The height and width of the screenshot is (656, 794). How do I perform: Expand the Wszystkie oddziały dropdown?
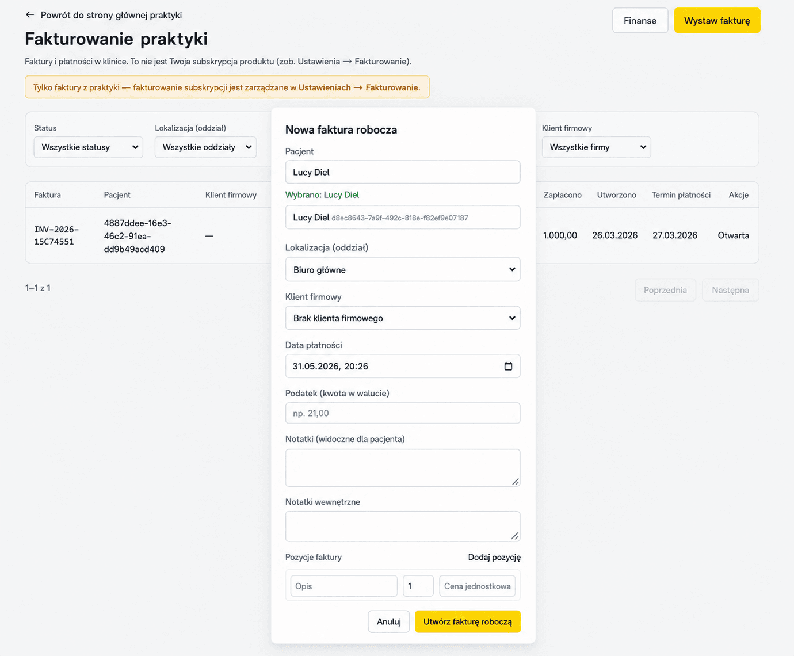pos(205,147)
